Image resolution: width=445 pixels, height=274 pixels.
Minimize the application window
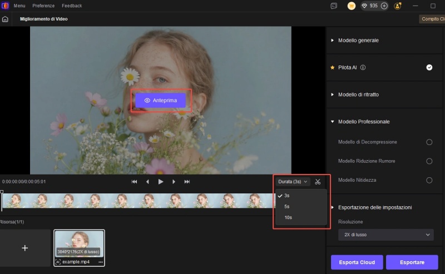tap(415, 6)
